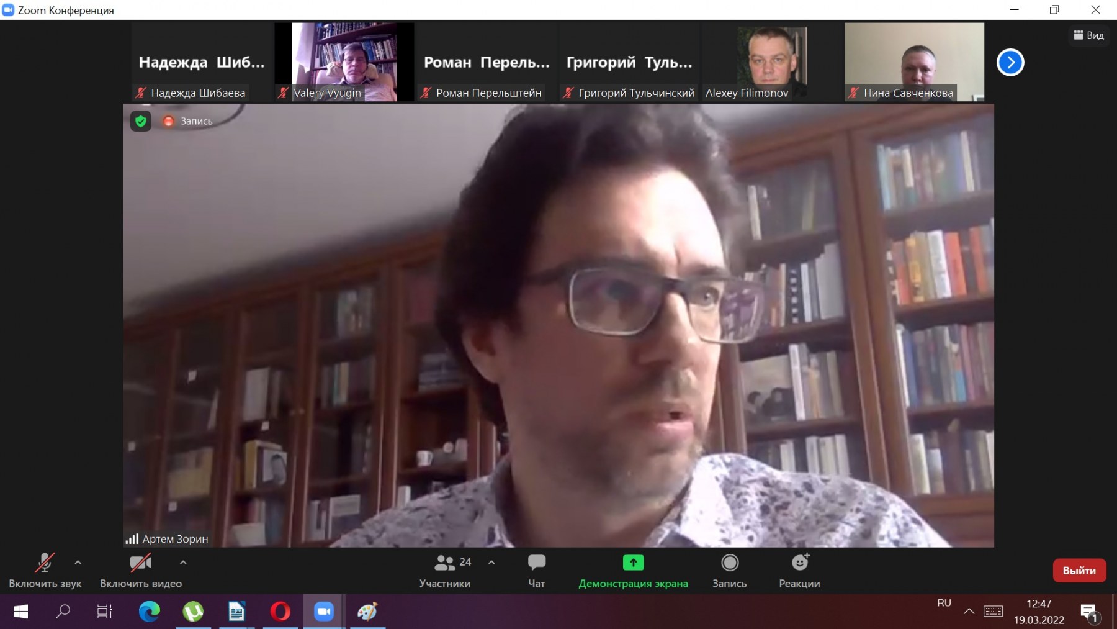Minimize the Zoom Конференция window

[1014, 10]
